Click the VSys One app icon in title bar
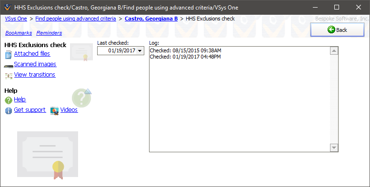This screenshot has width=370, height=187. [8, 7]
